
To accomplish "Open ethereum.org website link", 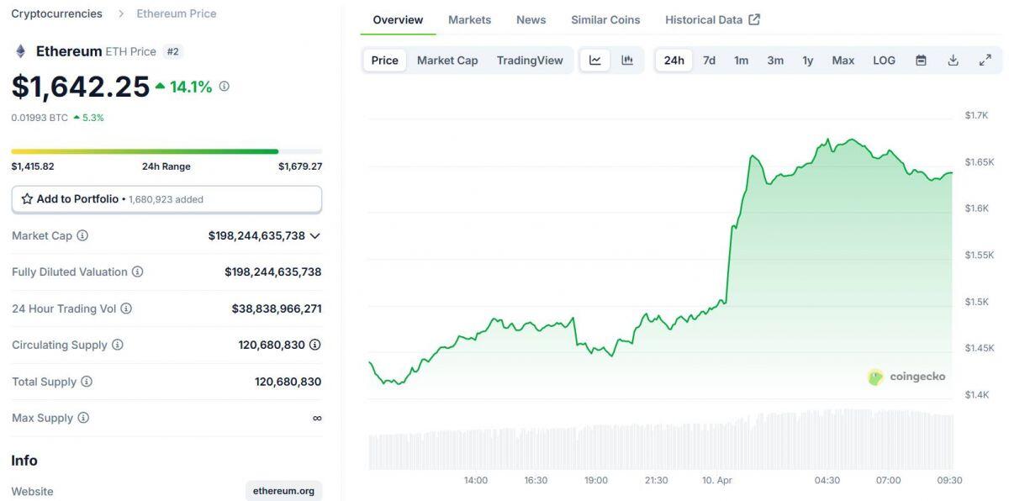I will [284, 491].
